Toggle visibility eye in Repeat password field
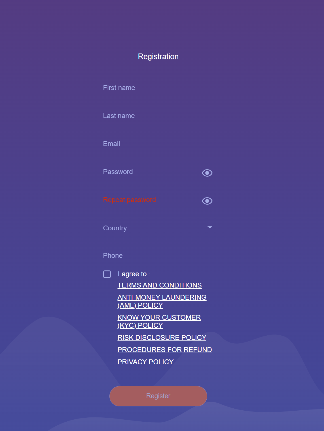The height and width of the screenshot is (431, 324). tap(207, 201)
